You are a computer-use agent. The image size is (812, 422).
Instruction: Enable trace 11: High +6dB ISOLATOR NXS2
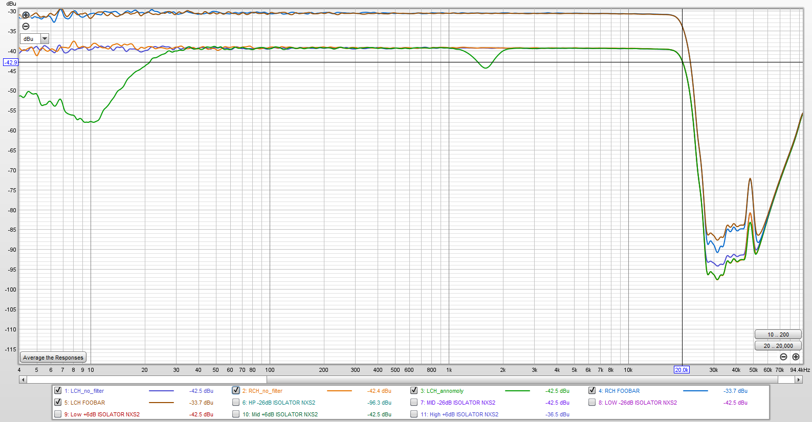pos(414,414)
